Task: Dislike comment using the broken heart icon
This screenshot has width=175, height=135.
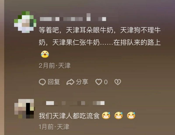Action: pyautogui.click(x=118, y=82)
